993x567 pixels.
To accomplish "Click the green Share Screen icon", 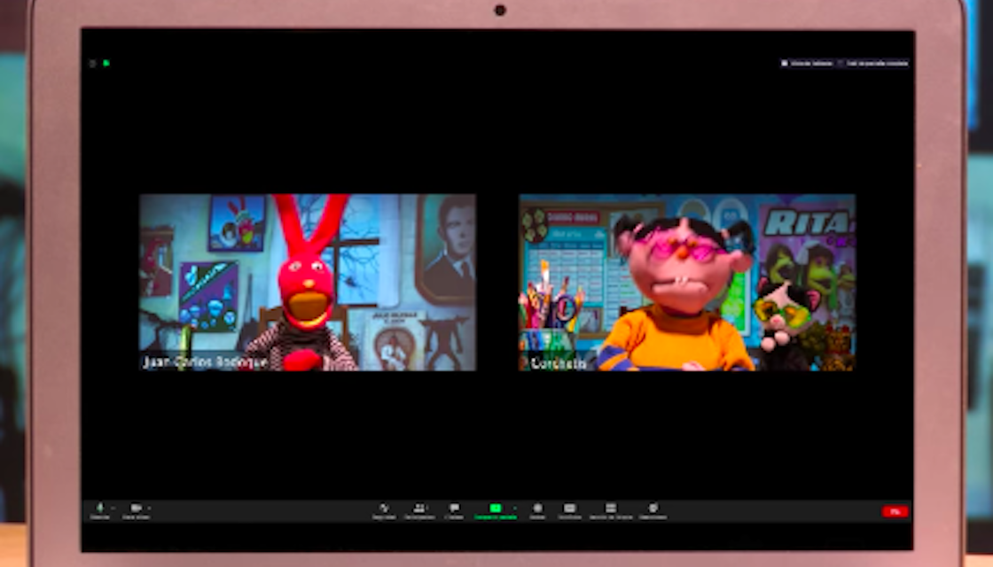I will click(495, 509).
